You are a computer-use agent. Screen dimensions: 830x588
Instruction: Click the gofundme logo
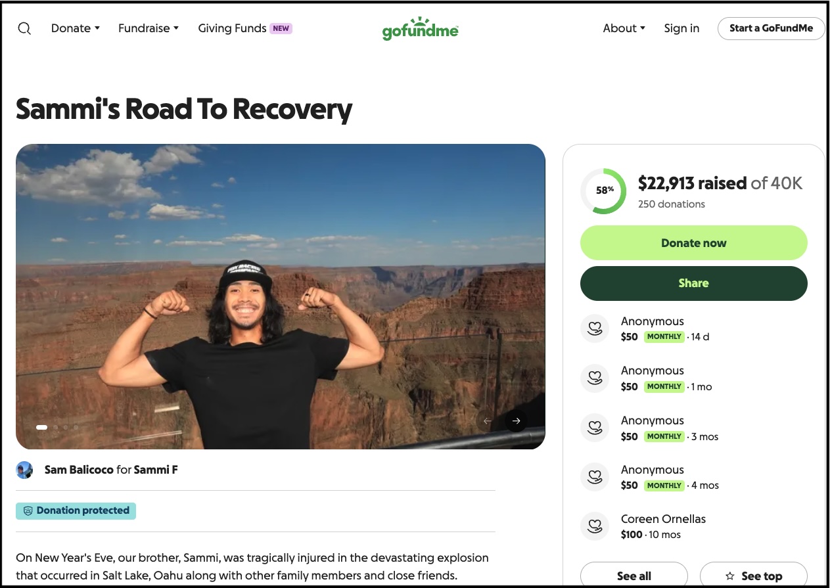point(421,29)
